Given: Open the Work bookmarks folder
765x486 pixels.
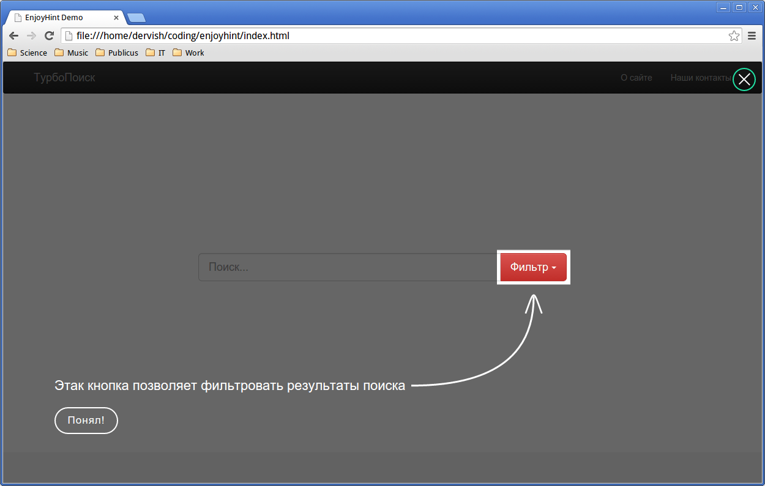Looking at the screenshot, I should point(188,53).
